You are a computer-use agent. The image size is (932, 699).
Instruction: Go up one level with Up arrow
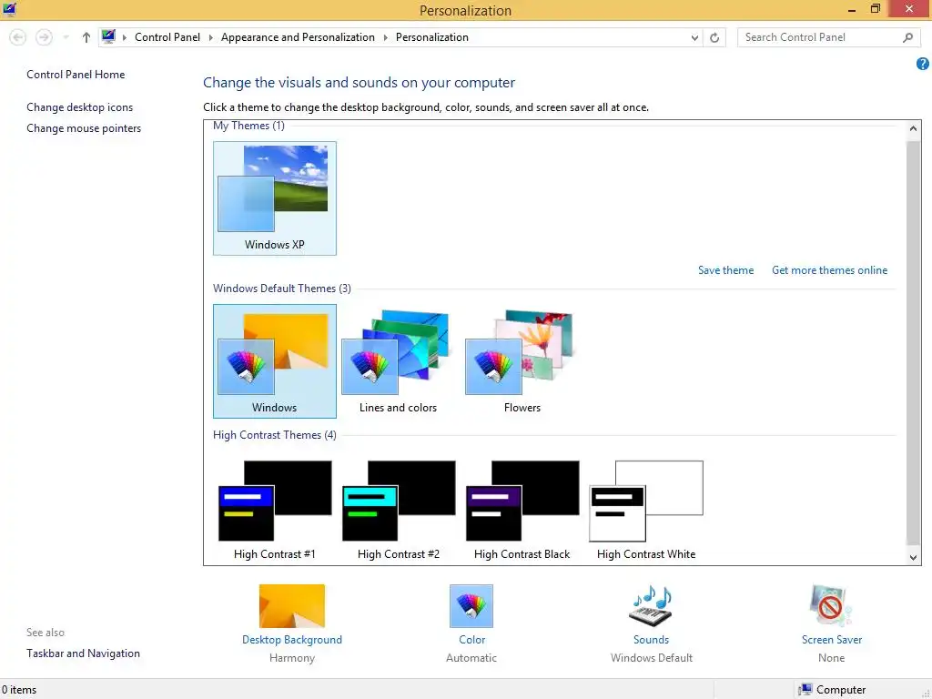[86, 37]
